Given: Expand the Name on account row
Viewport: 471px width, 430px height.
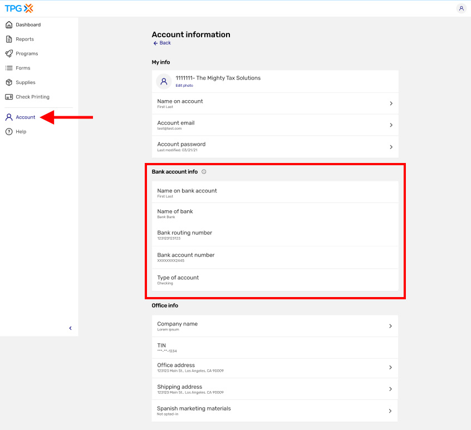Looking at the screenshot, I should pyautogui.click(x=275, y=103).
